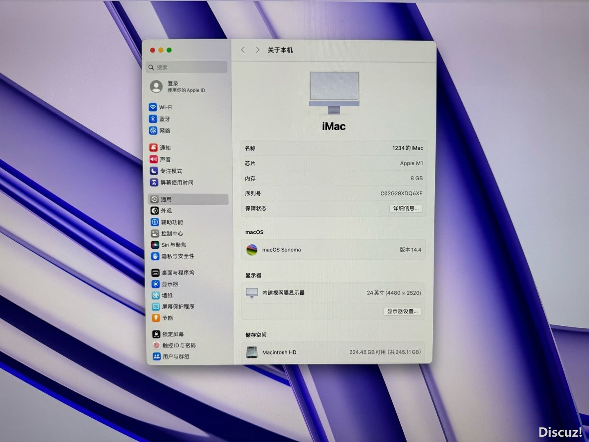Click storage text 224.48 GB可用
The image size is (589, 442).
tap(367, 352)
